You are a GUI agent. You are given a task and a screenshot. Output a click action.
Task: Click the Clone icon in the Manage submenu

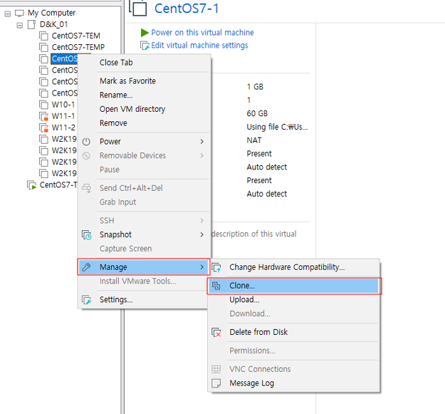pyautogui.click(x=216, y=286)
